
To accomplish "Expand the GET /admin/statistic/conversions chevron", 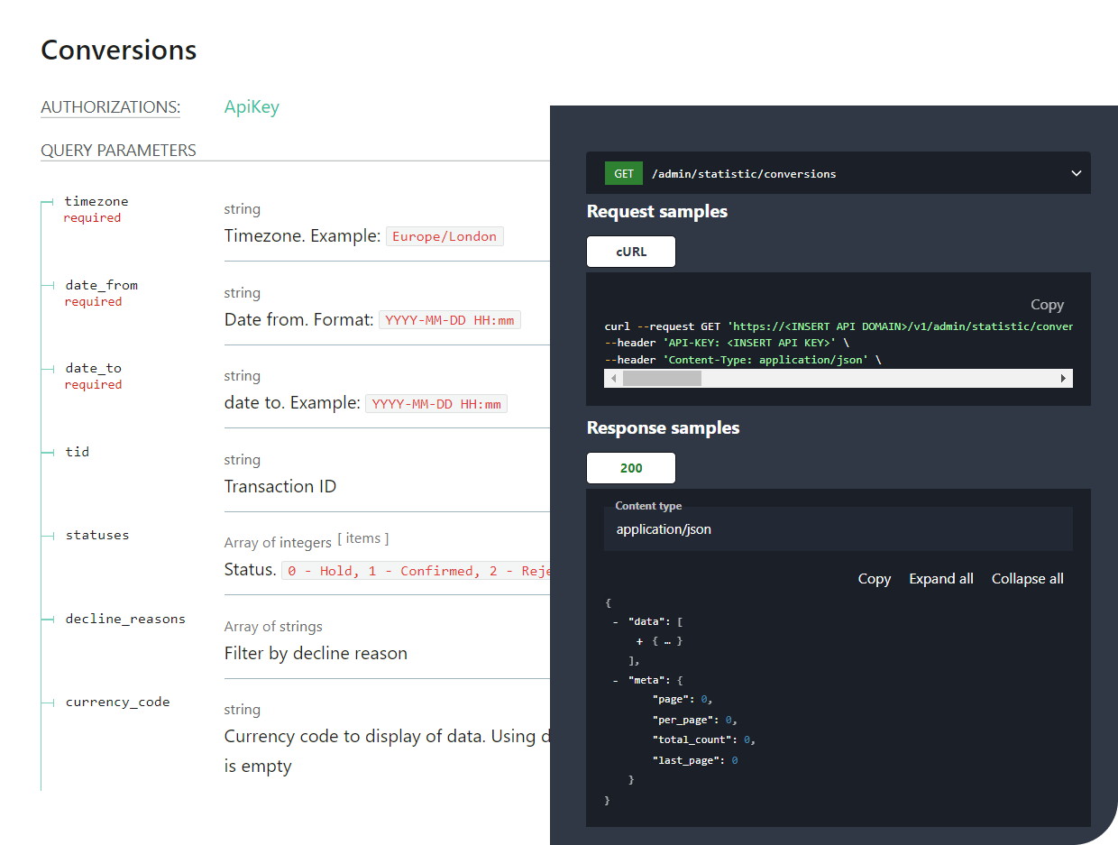I will pos(1076,173).
